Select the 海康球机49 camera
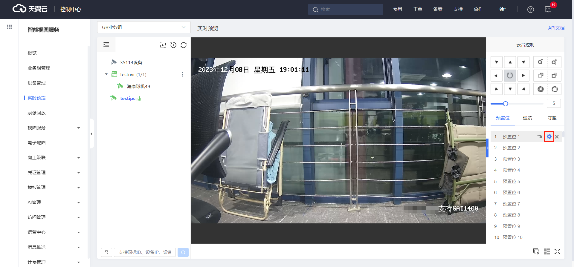Screen dimensions: 574x267 (138, 86)
